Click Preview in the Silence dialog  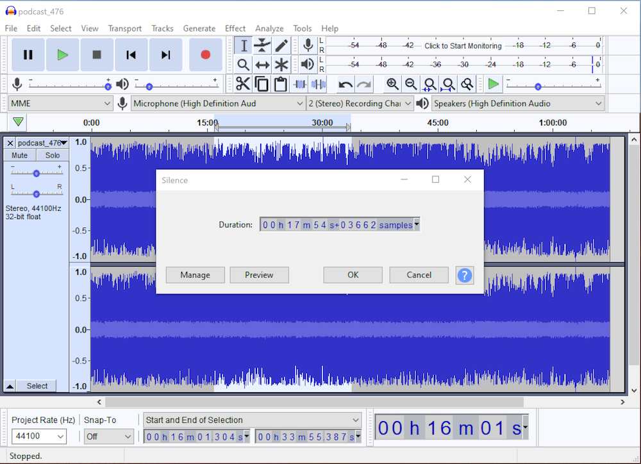click(x=259, y=275)
